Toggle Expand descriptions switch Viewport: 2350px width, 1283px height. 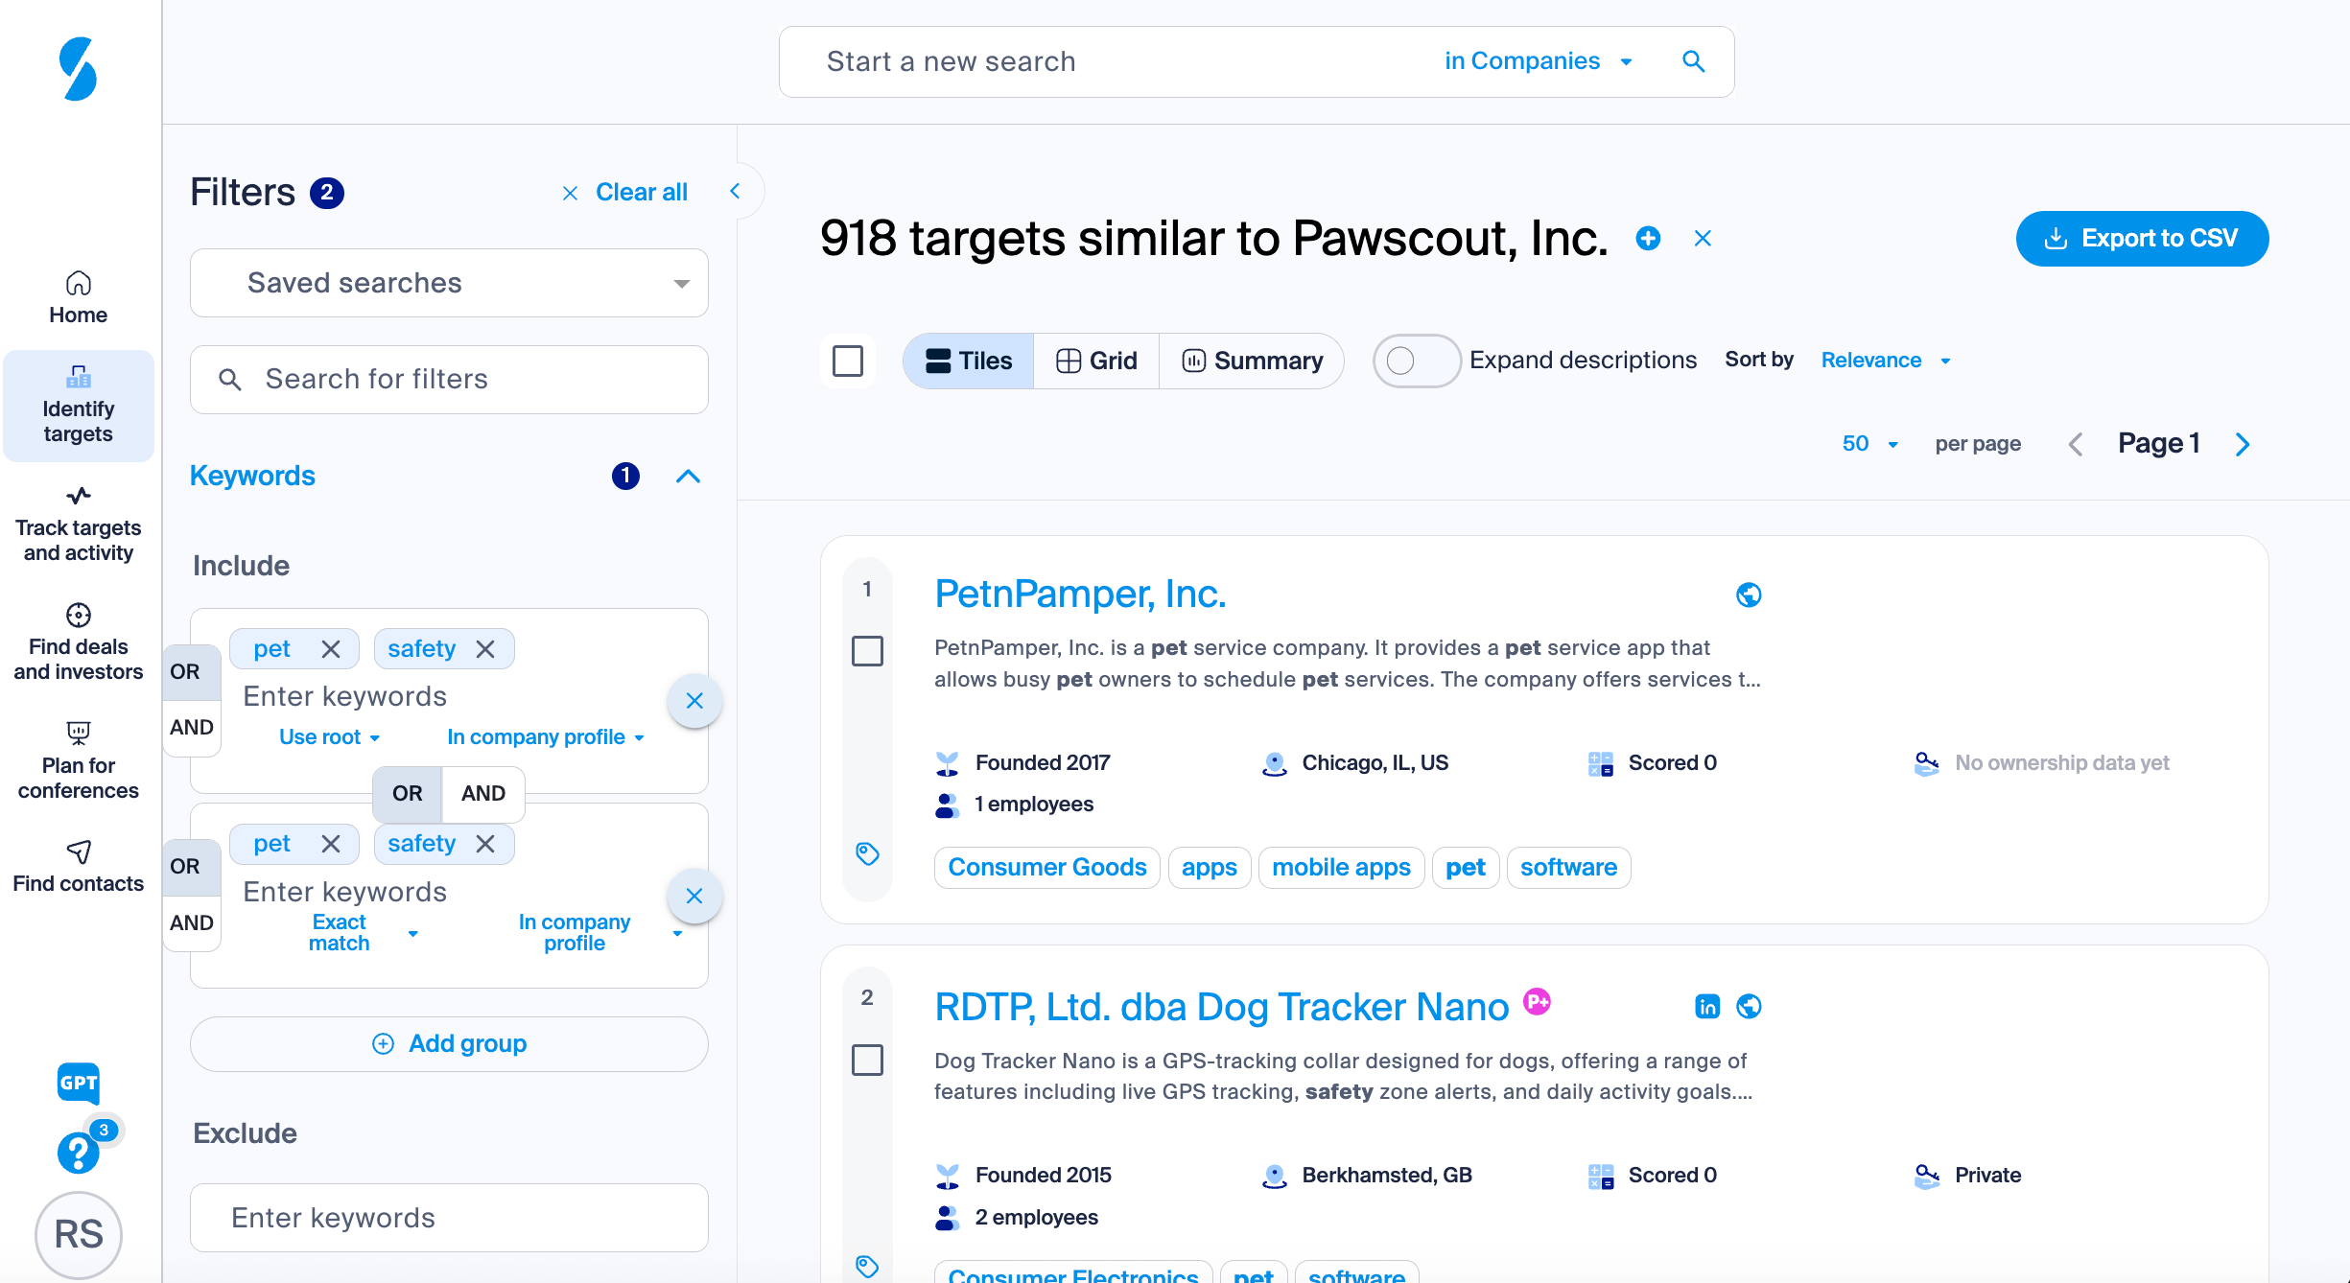1416,361
